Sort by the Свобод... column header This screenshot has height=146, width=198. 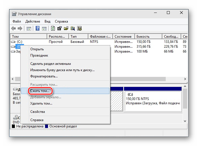pyautogui.click(x=172, y=37)
